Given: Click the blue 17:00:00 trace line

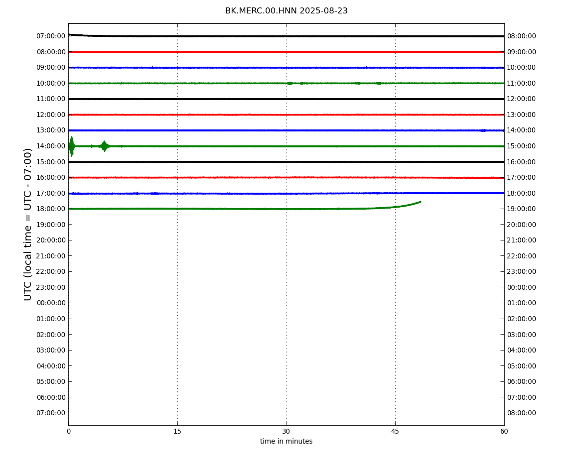Looking at the screenshot, I should 286,193.
